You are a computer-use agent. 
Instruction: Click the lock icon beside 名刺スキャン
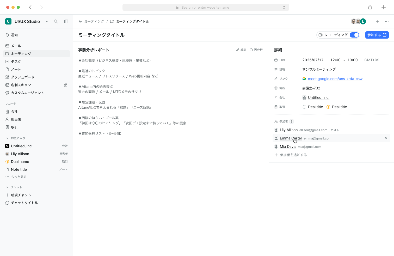tap(66, 85)
